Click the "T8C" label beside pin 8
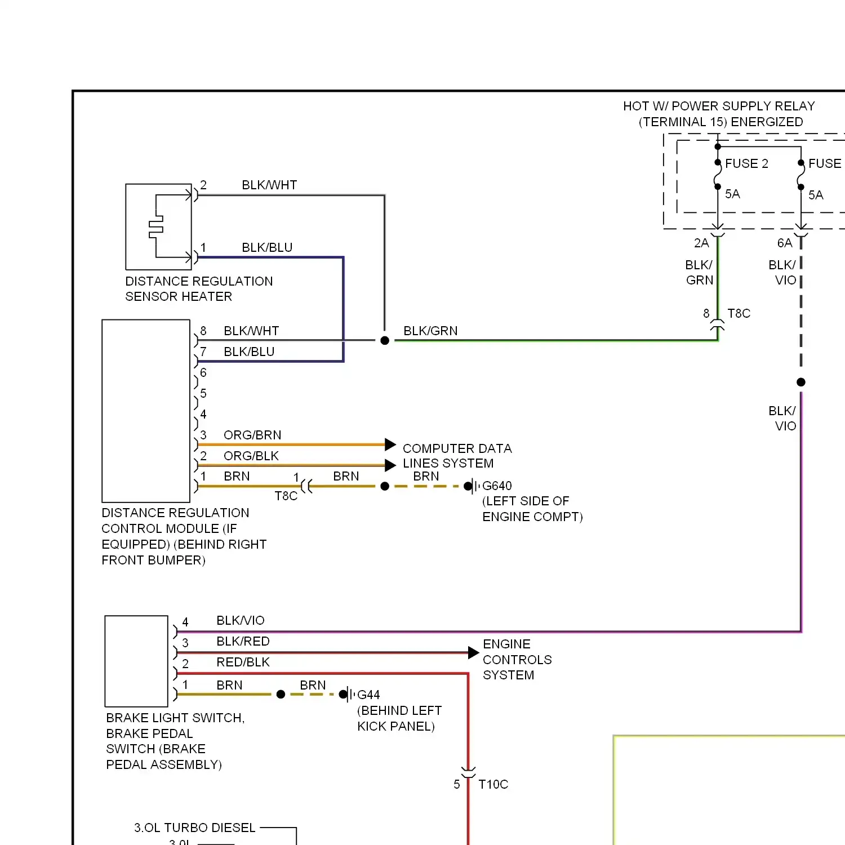Screen dimensions: 845x845 (x=739, y=313)
